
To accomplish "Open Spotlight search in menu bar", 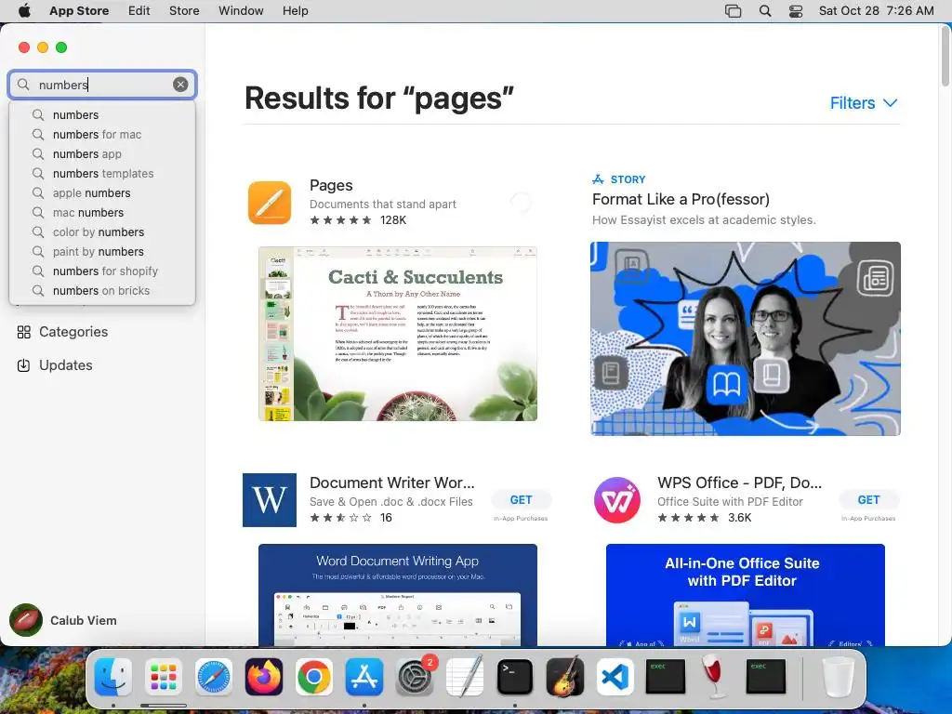I will [x=765, y=11].
